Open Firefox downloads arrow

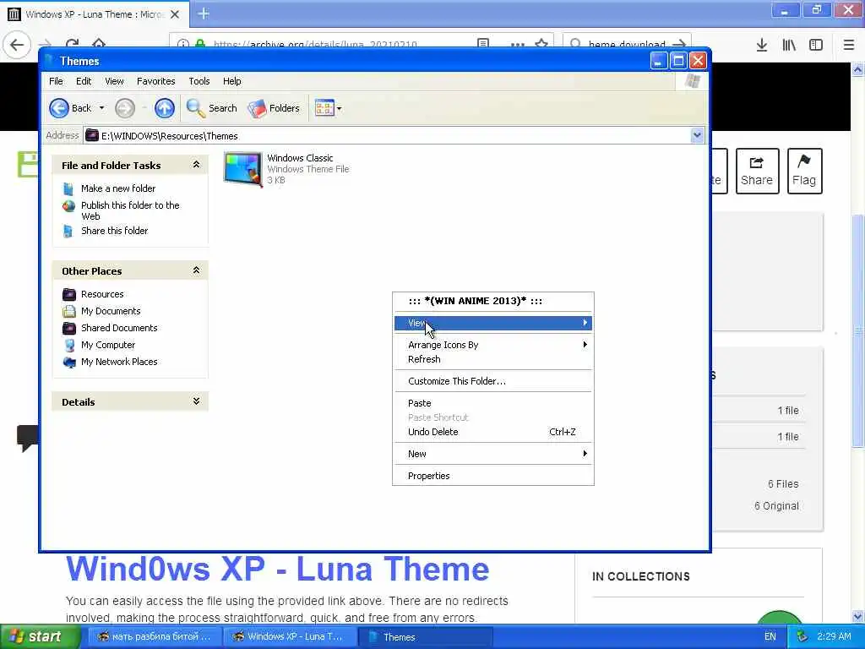pyautogui.click(x=761, y=46)
